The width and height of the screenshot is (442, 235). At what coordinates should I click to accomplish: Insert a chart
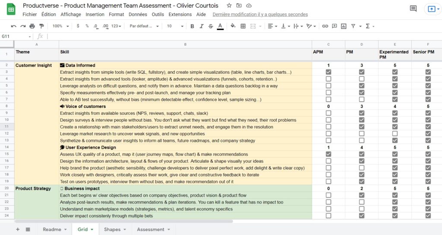coord(344,26)
